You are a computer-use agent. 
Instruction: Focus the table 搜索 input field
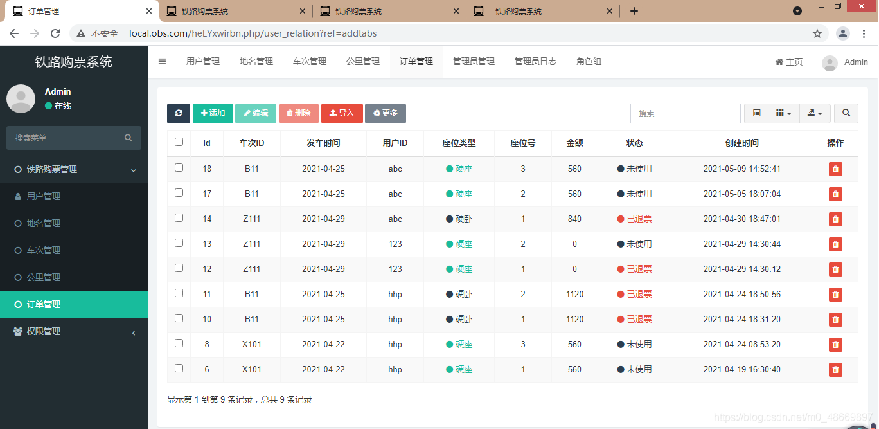(x=686, y=113)
